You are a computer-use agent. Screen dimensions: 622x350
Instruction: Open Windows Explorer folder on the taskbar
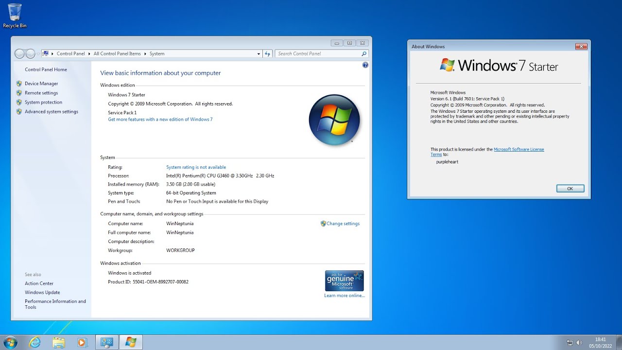click(x=59, y=342)
